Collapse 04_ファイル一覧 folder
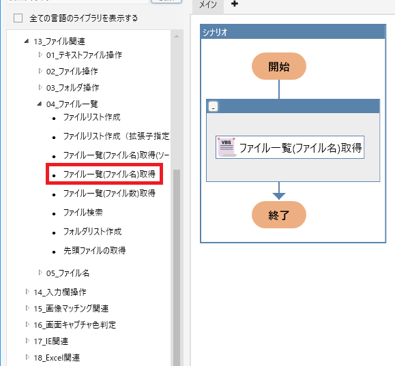 [40, 104]
